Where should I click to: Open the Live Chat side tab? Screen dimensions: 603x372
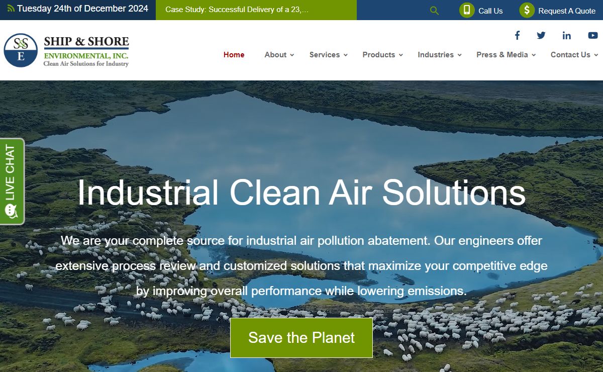11,181
